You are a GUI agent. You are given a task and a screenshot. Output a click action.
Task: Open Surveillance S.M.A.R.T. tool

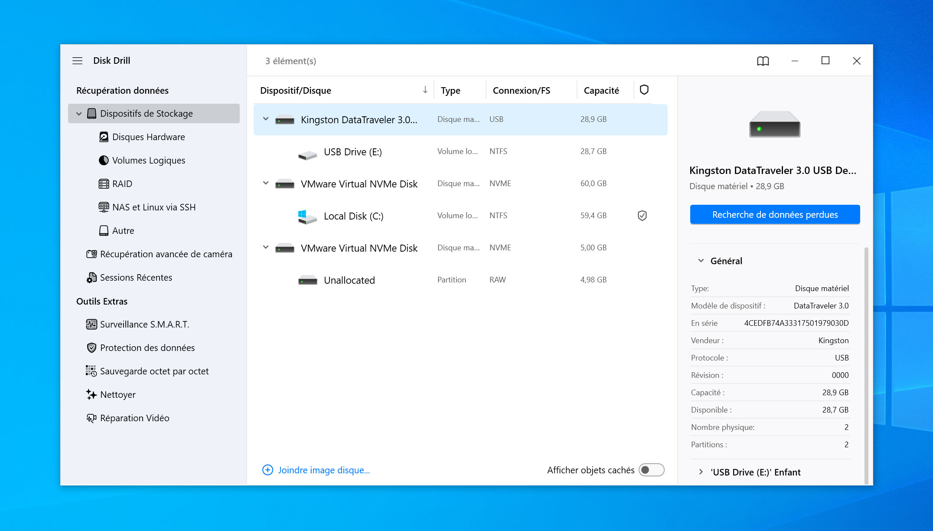click(145, 324)
